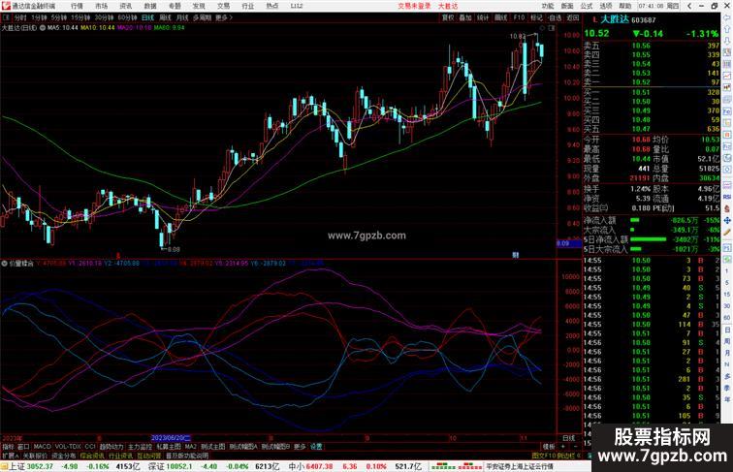Expand 更多 period options
This screenshot has width=733, height=472.
223,17
